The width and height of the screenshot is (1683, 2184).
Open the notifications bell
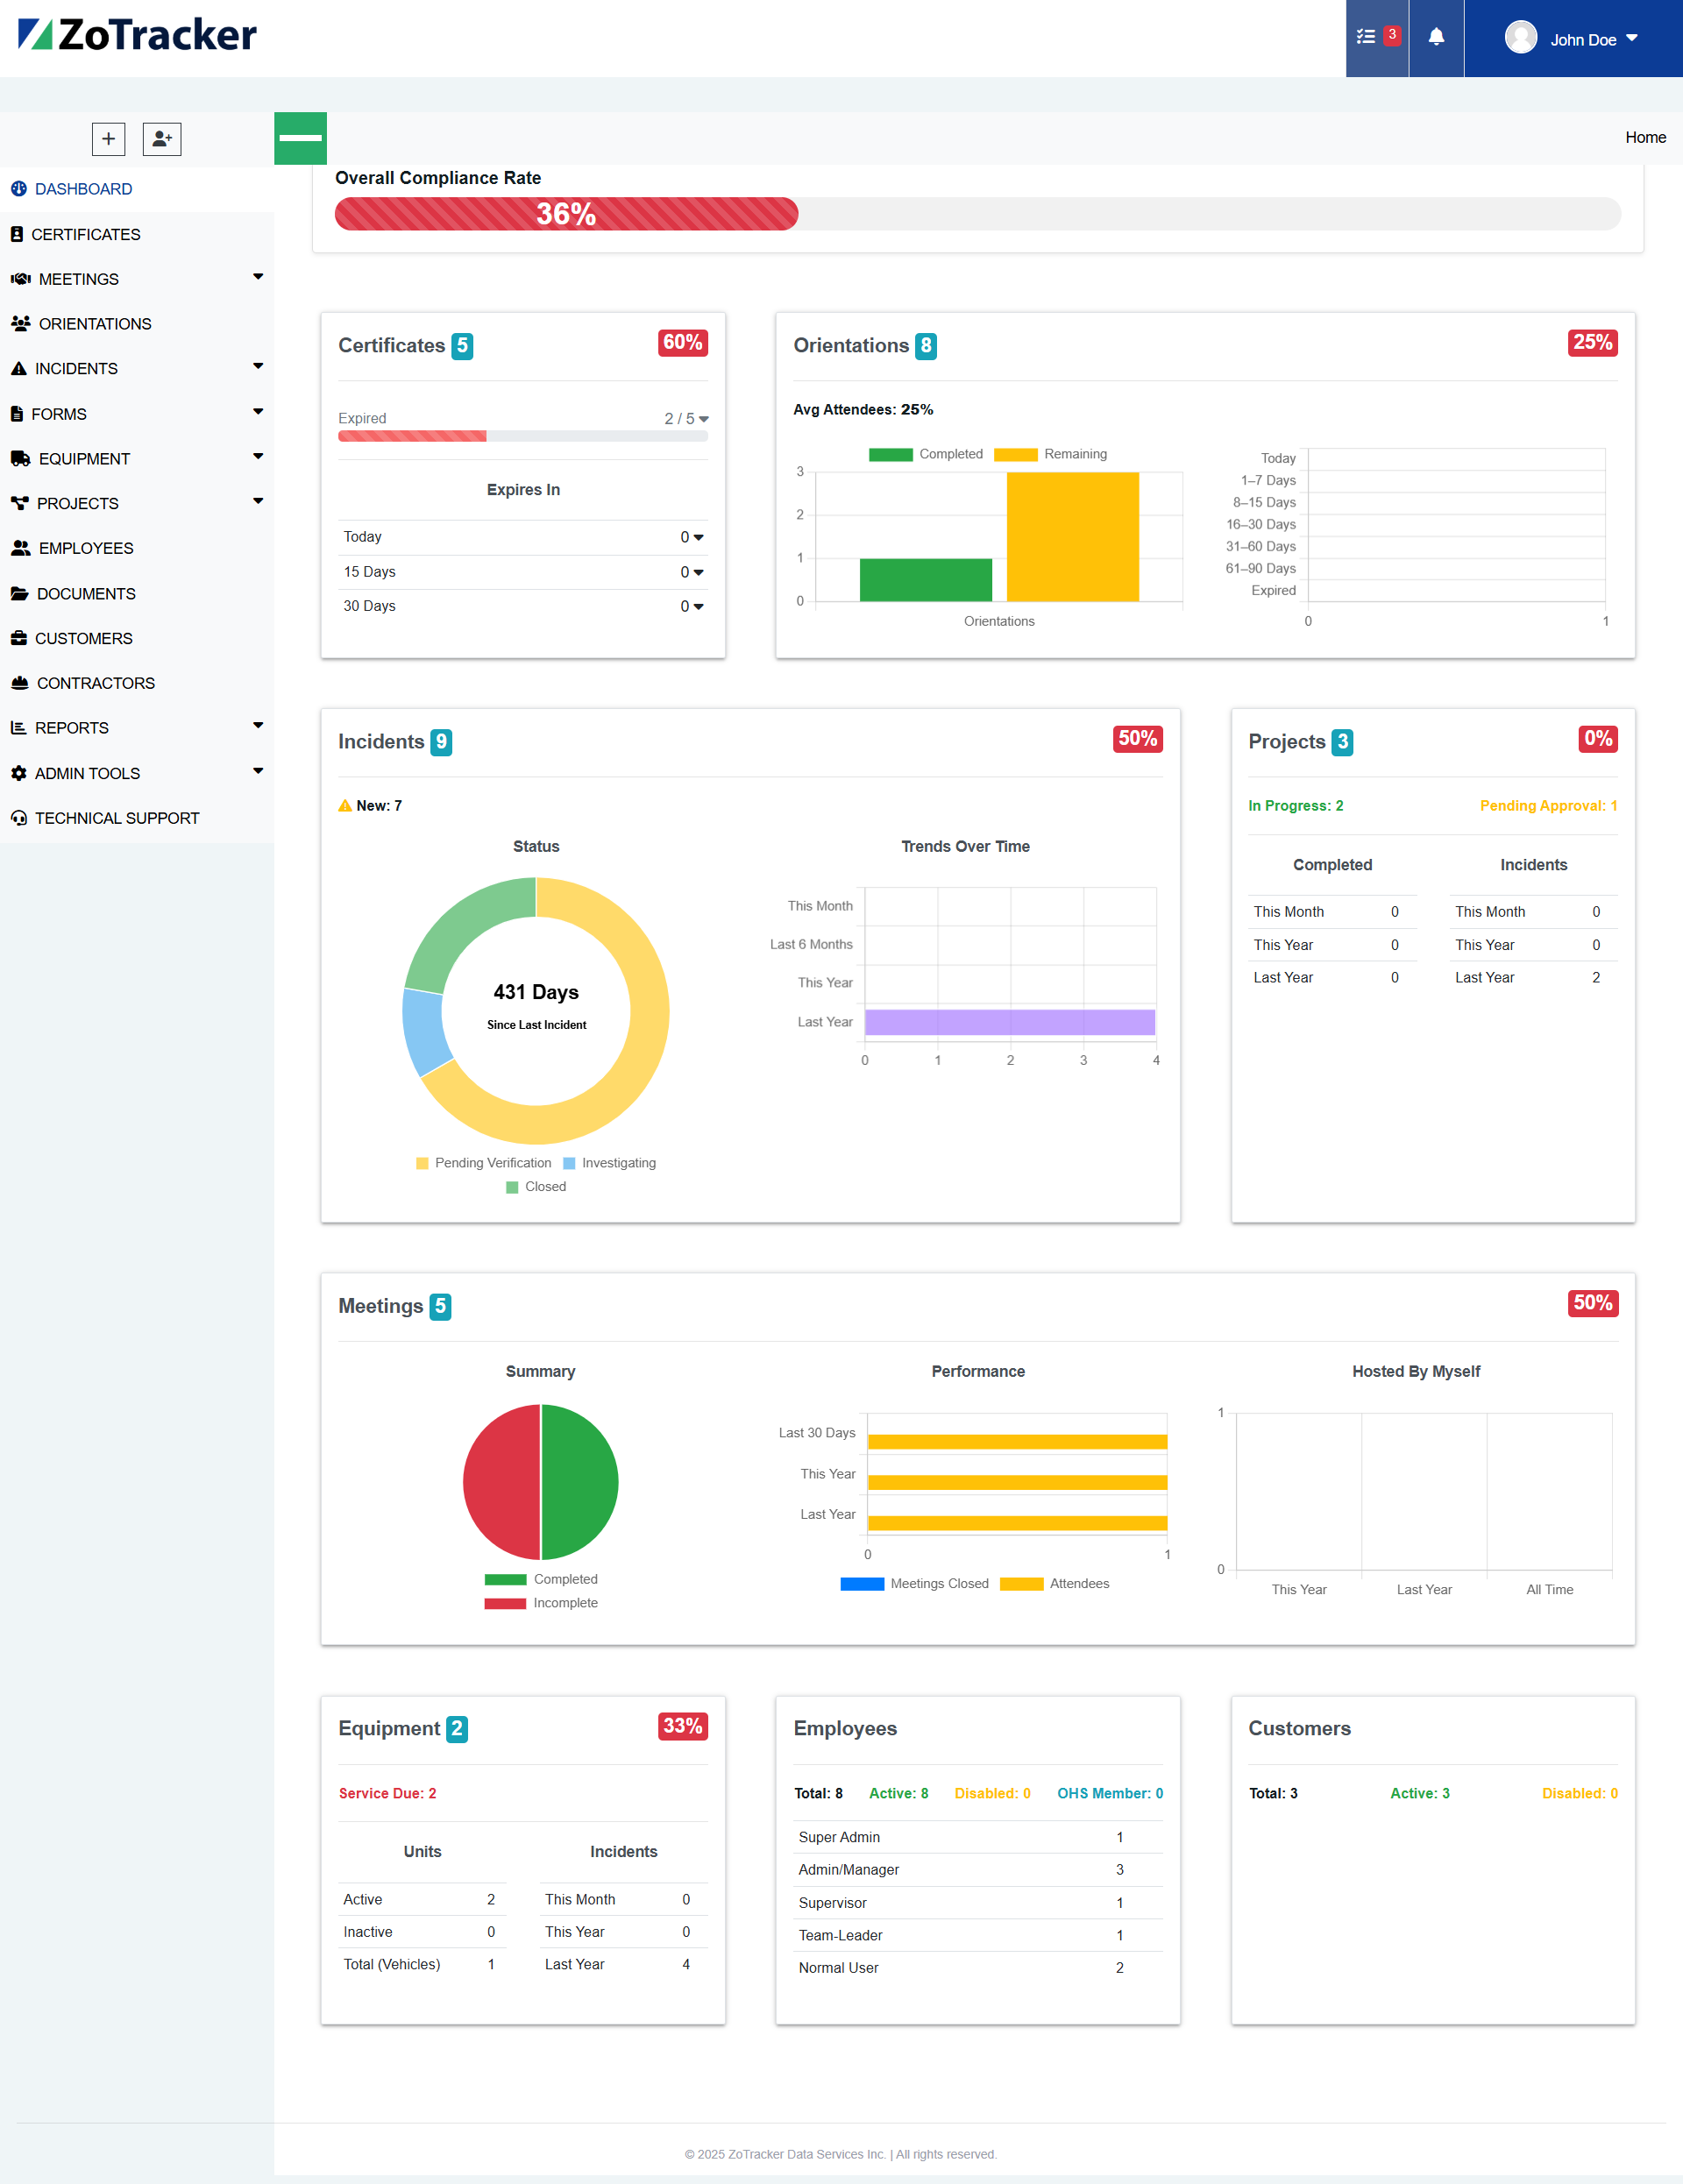(1436, 38)
